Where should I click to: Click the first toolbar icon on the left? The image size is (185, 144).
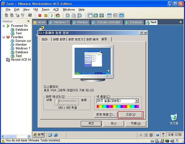[6, 15]
